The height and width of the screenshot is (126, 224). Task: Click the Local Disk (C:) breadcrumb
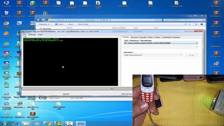point(75,20)
